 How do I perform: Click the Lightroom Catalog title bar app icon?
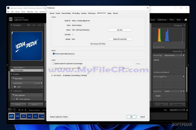[8, 8]
